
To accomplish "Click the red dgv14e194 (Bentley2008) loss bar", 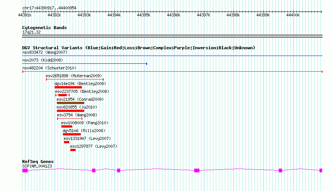I will point(68,87).
